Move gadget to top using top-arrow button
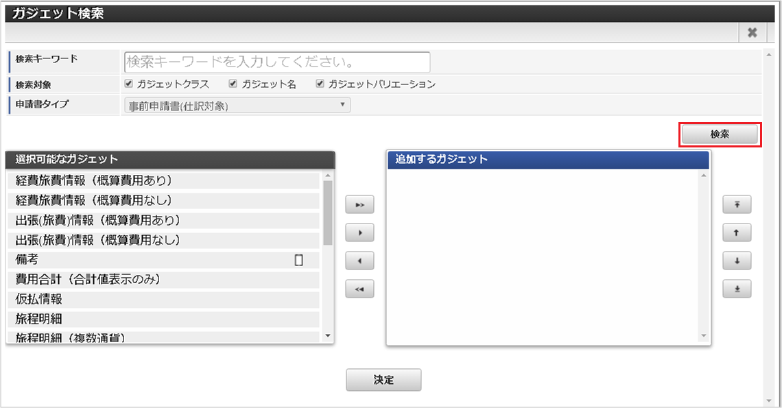The width and height of the screenshot is (782, 408). tap(737, 204)
